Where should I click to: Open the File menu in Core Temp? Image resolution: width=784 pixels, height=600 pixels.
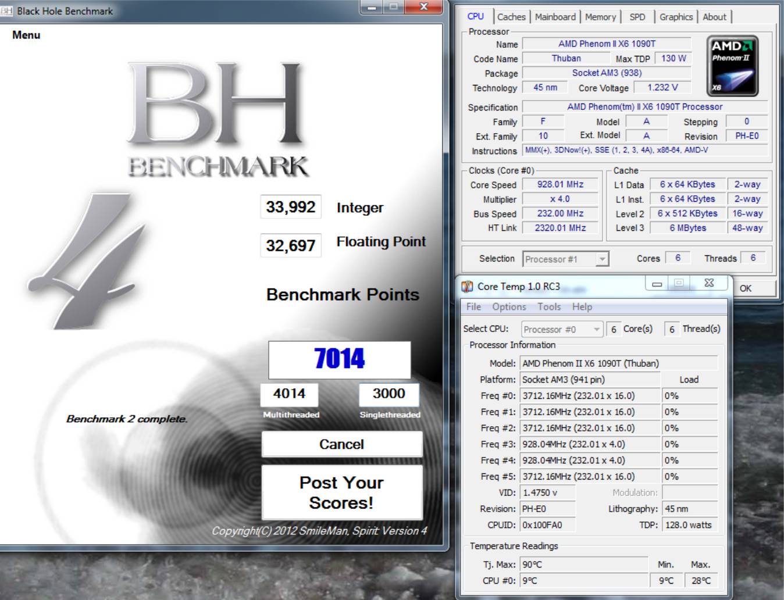[473, 307]
